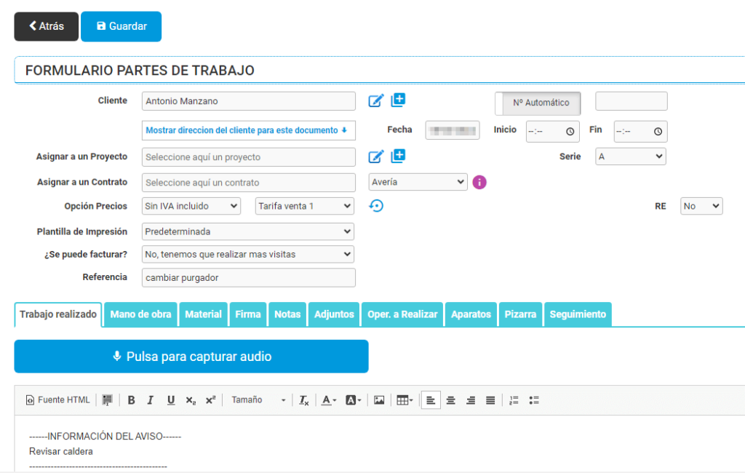This screenshot has height=473, width=745.
Task: Toggle the Nº Automático option
Action: coord(537,103)
